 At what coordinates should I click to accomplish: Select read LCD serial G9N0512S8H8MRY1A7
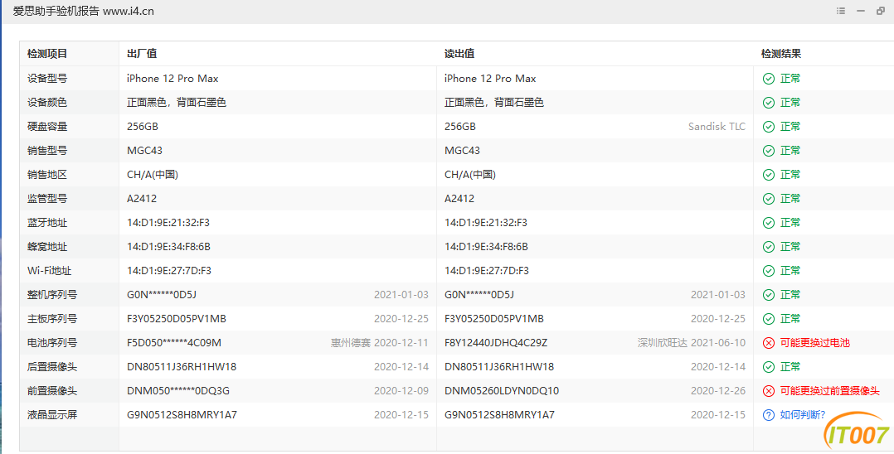[499, 415]
